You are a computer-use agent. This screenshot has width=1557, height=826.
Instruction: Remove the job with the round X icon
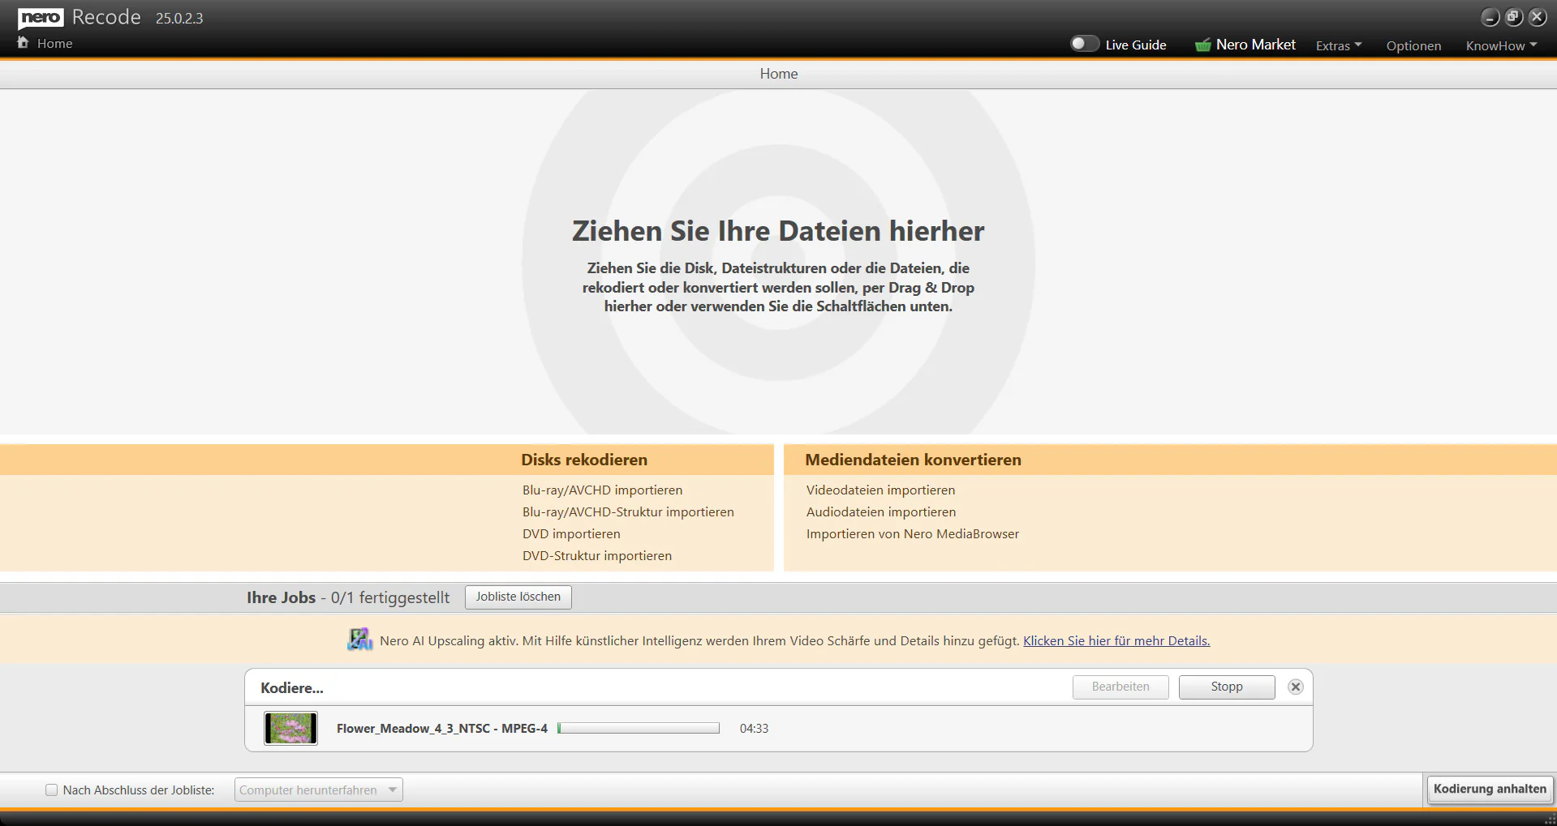point(1296,687)
